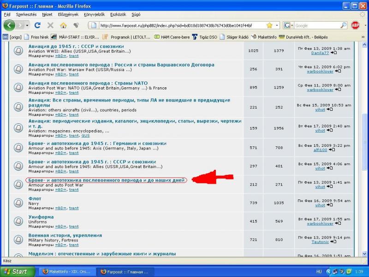Open user Danila77 profile link
369x277 pixels.
click(320, 53)
